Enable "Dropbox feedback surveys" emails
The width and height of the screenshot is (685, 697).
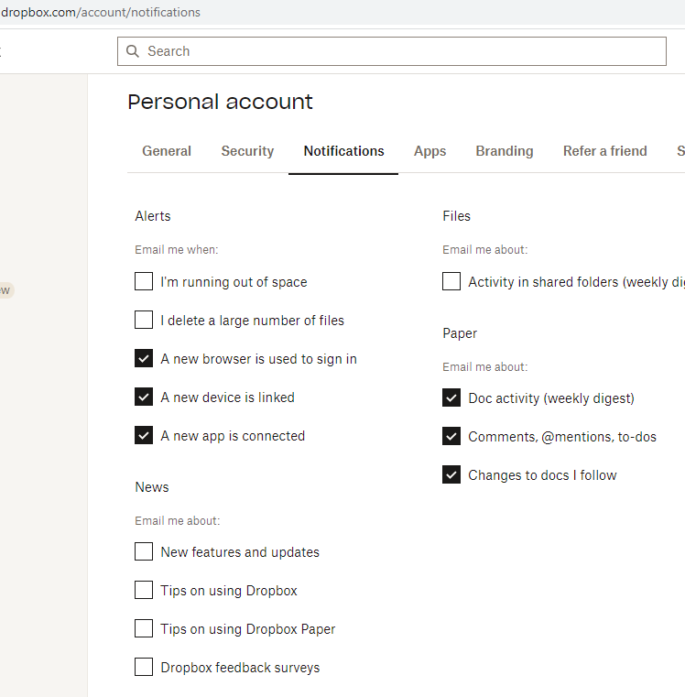coord(144,667)
